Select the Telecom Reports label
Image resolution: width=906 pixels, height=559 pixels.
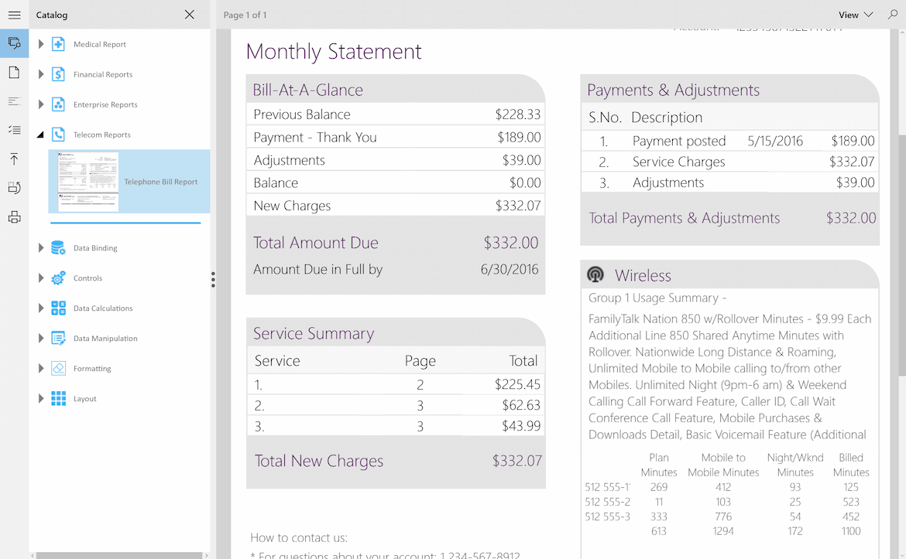pos(101,135)
